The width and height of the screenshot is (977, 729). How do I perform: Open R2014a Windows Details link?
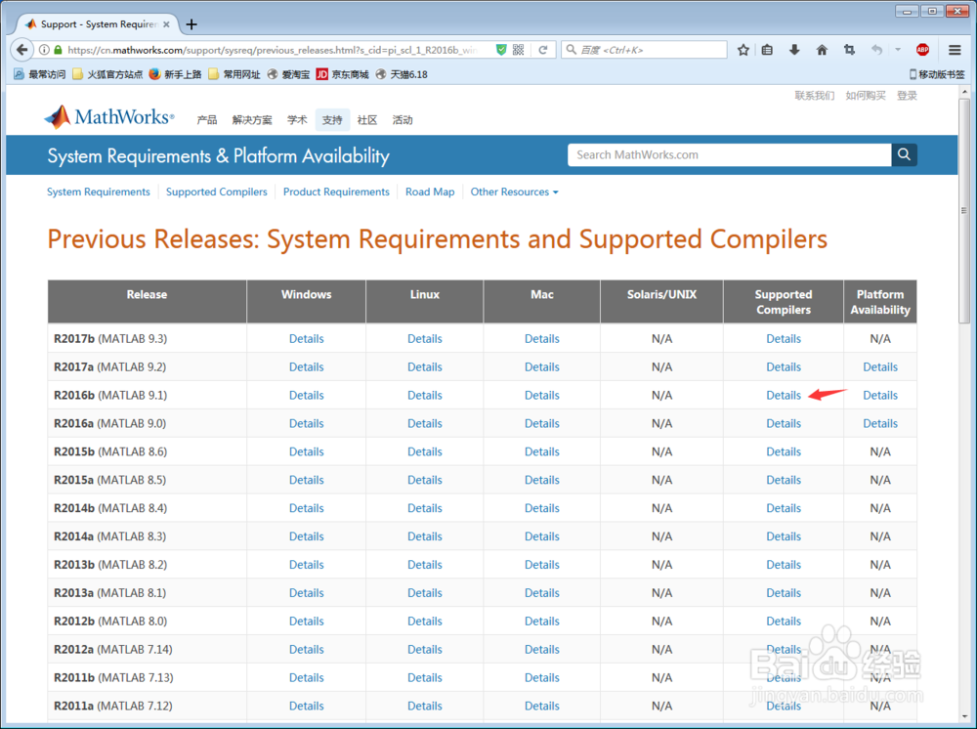pyautogui.click(x=306, y=536)
